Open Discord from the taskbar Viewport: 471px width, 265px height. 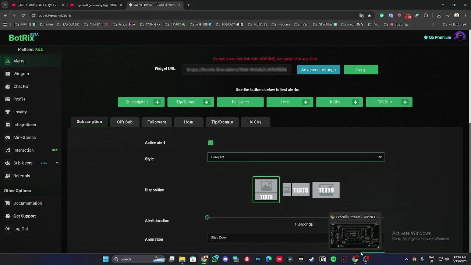(226, 259)
